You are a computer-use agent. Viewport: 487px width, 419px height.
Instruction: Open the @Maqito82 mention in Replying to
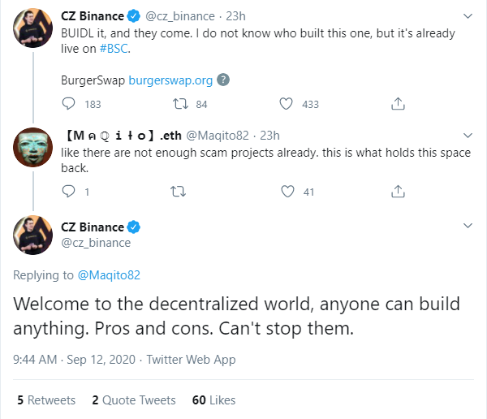click(109, 275)
